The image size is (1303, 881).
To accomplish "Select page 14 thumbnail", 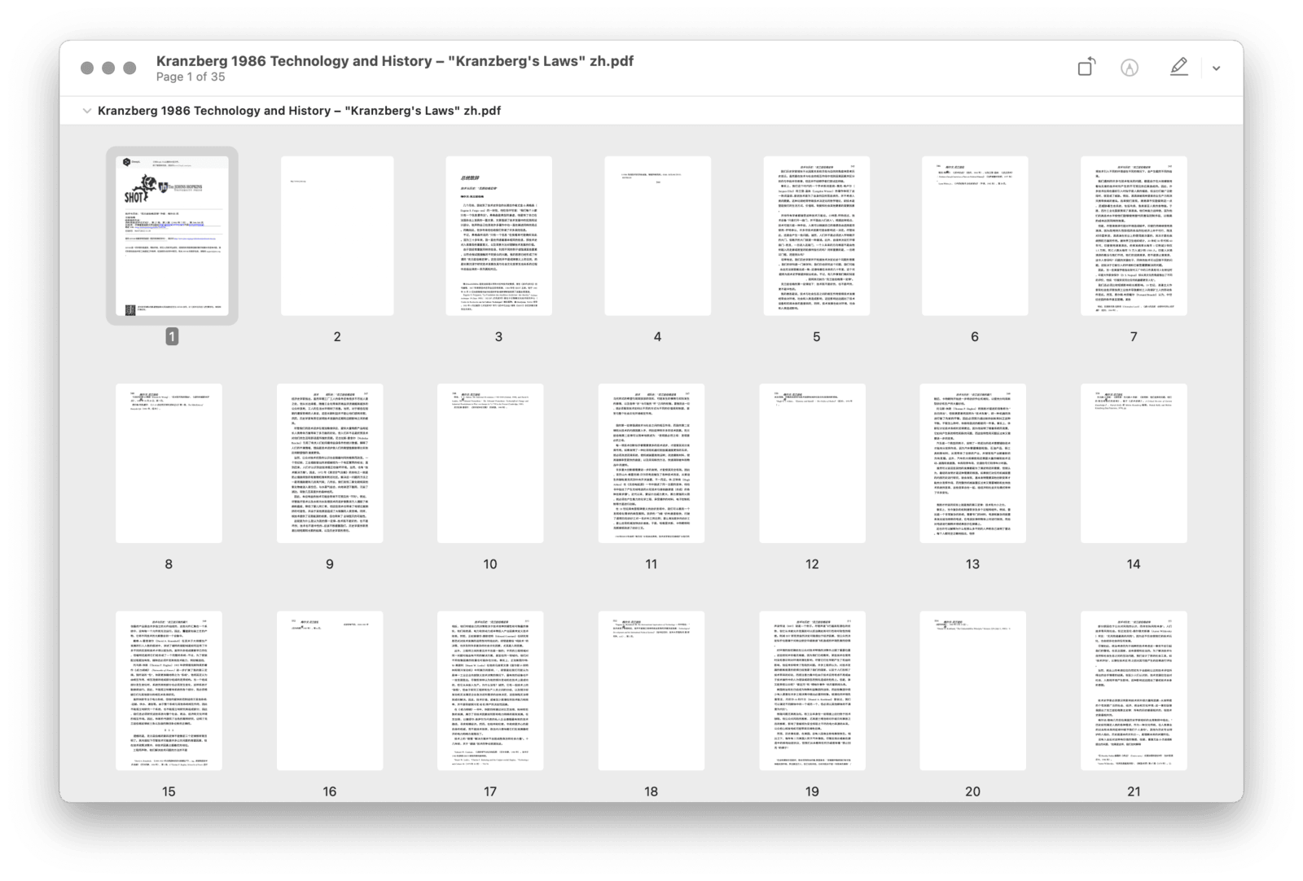I will (1134, 463).
